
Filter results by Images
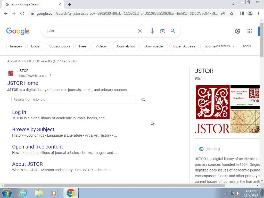tap(16, 46)
